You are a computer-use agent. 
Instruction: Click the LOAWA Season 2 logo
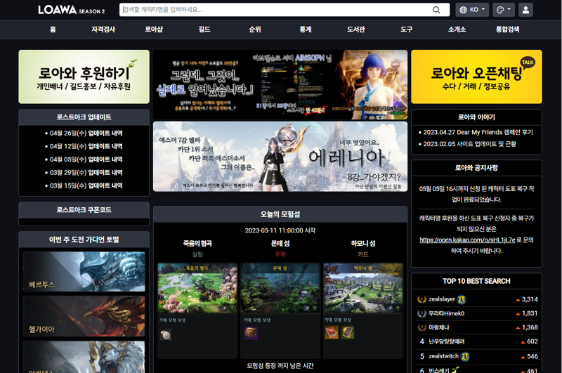point(72,10)
